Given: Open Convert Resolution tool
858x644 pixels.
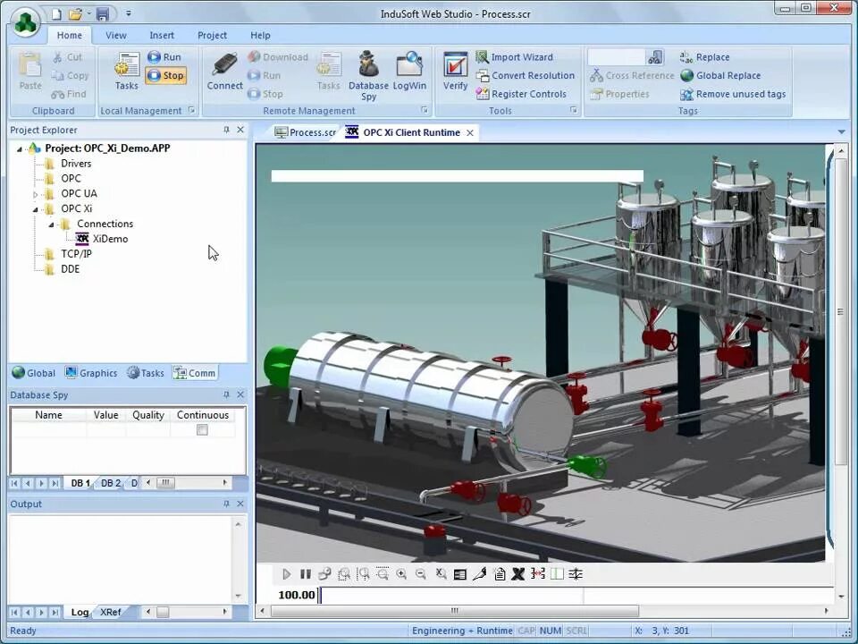Looking at the screenshot, I should pos(526,75).
